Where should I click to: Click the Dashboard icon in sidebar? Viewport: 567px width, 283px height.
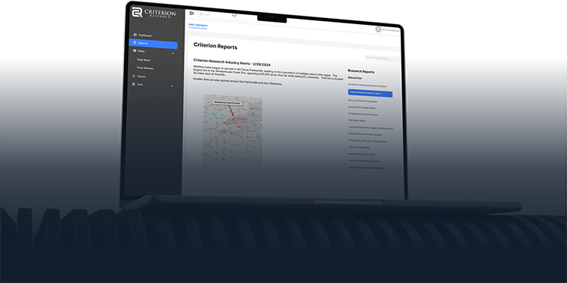[135, 35]
